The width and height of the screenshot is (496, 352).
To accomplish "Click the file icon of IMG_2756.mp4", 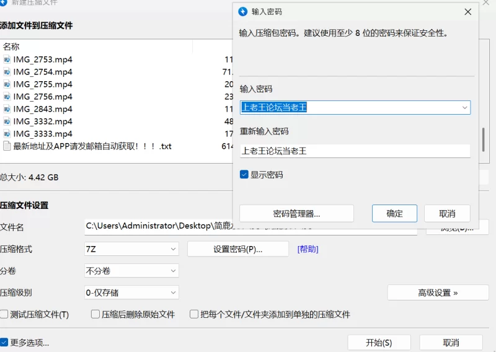I will (x=7, y=97).
